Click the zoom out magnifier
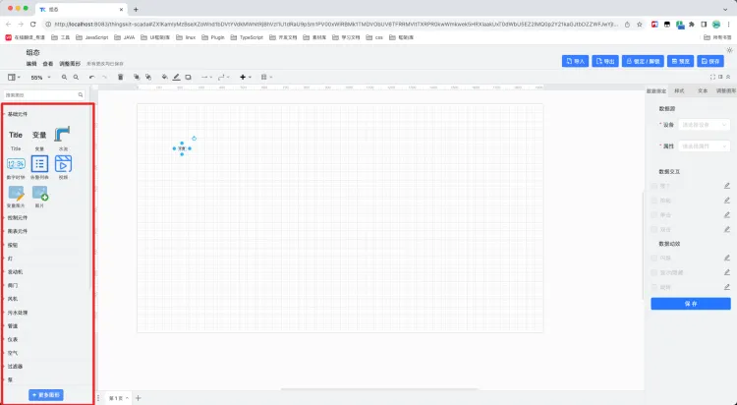Screen dimensions: 737x405 [x=76, y=77]
